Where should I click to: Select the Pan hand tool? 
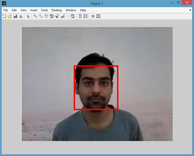(46, 16)
